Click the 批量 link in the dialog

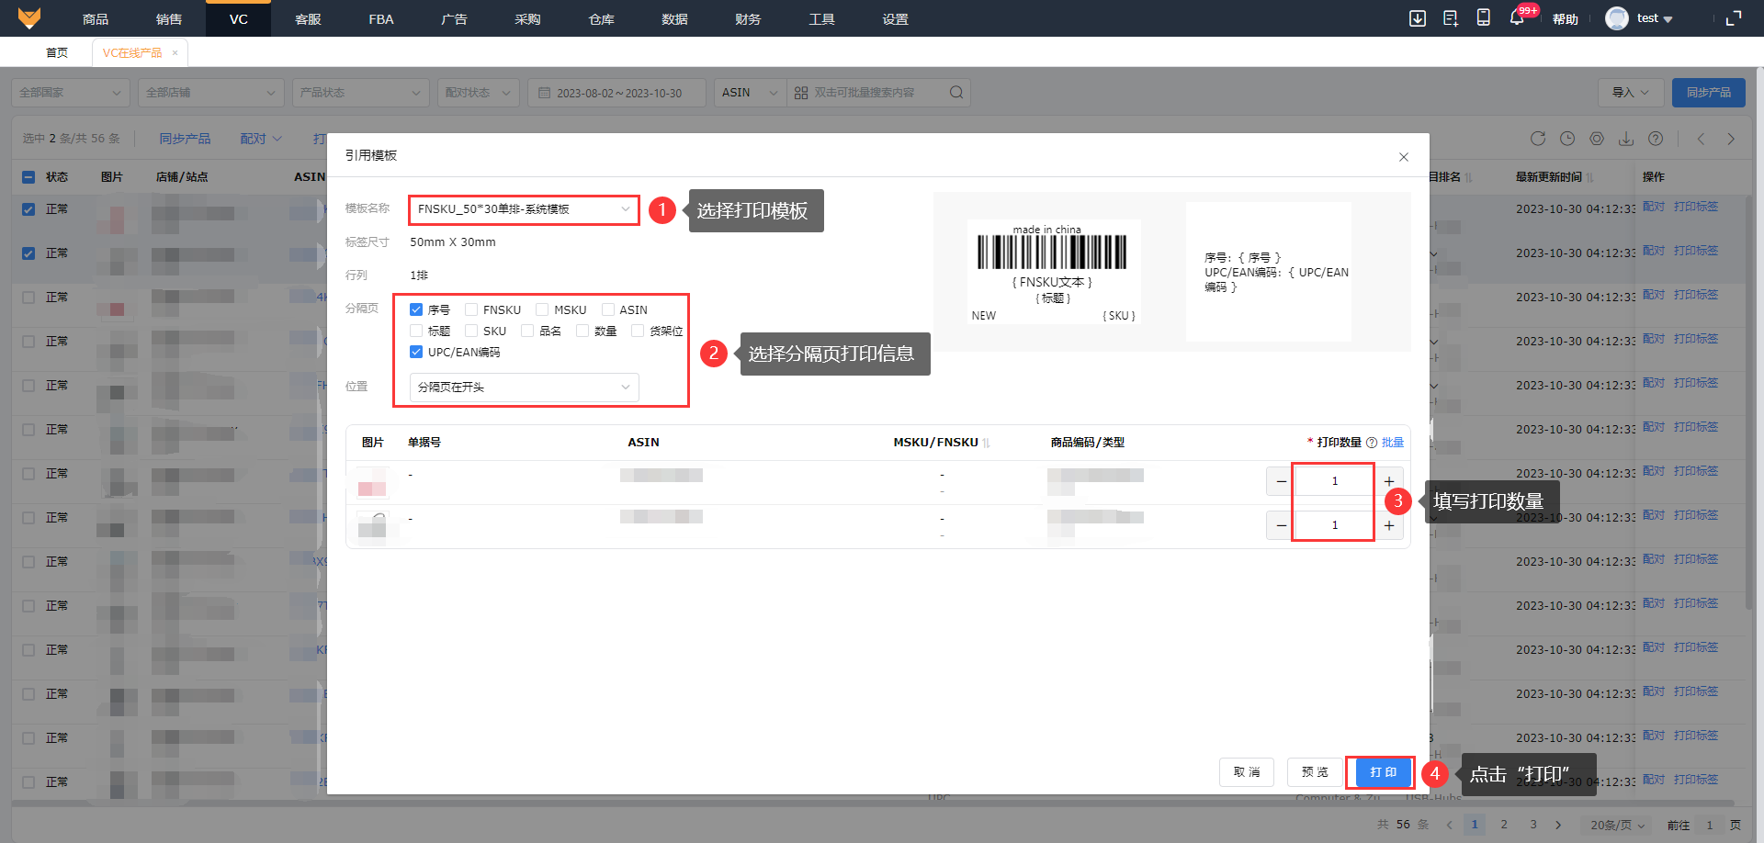(x=1393, y=443)
